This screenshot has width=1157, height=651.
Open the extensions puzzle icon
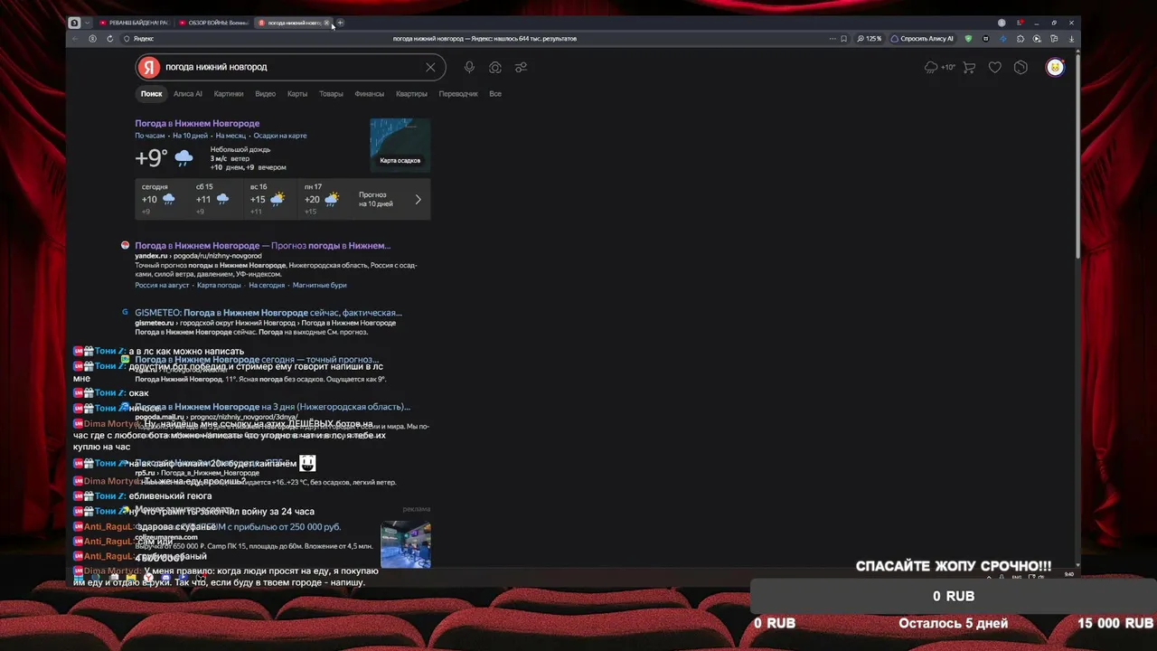[x=1021, y=39]
